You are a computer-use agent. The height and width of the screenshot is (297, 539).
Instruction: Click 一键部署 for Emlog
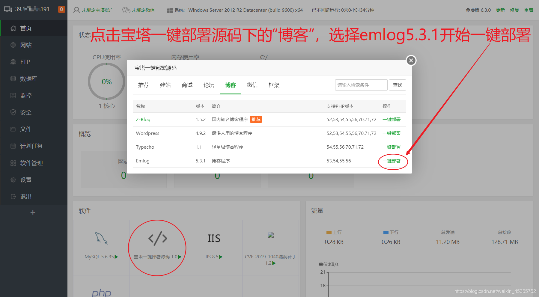click(392, 161)
